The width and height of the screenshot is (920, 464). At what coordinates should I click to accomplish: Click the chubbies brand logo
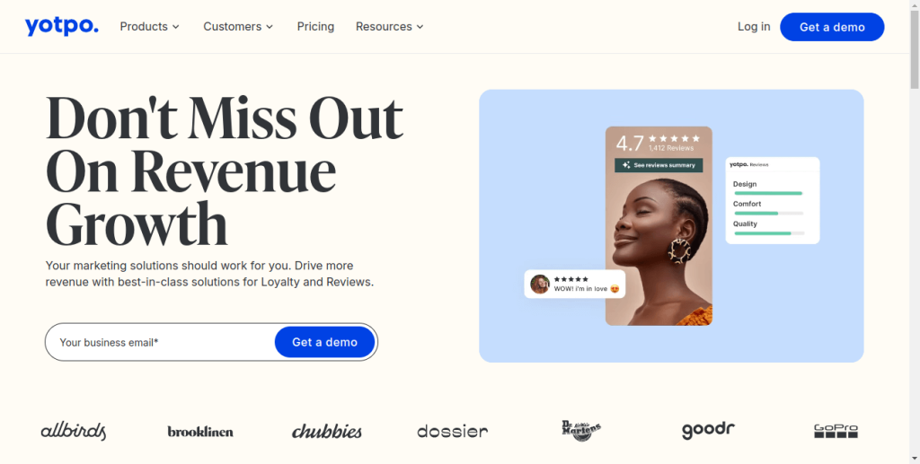tap(327, 432)
